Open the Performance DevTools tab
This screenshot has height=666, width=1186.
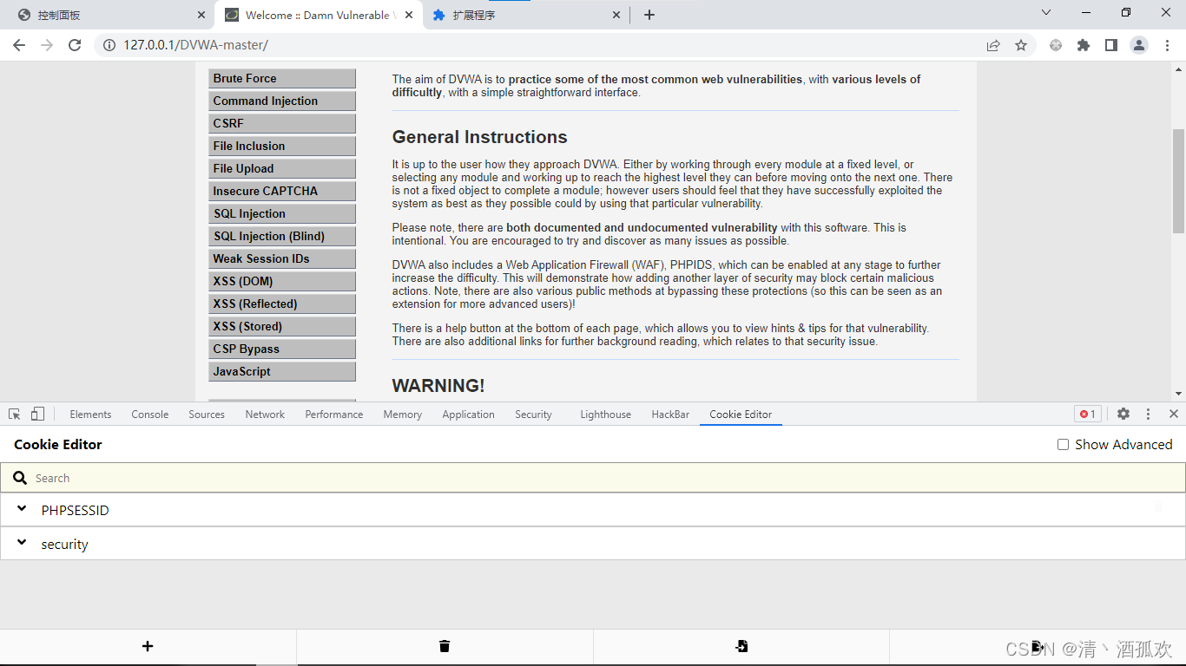click(x=334, y=415)
